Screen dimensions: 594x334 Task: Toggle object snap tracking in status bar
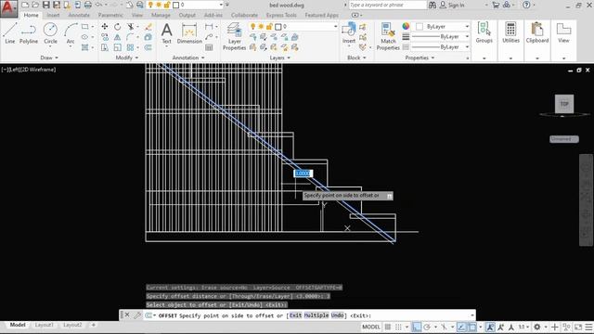click(462, 327)
